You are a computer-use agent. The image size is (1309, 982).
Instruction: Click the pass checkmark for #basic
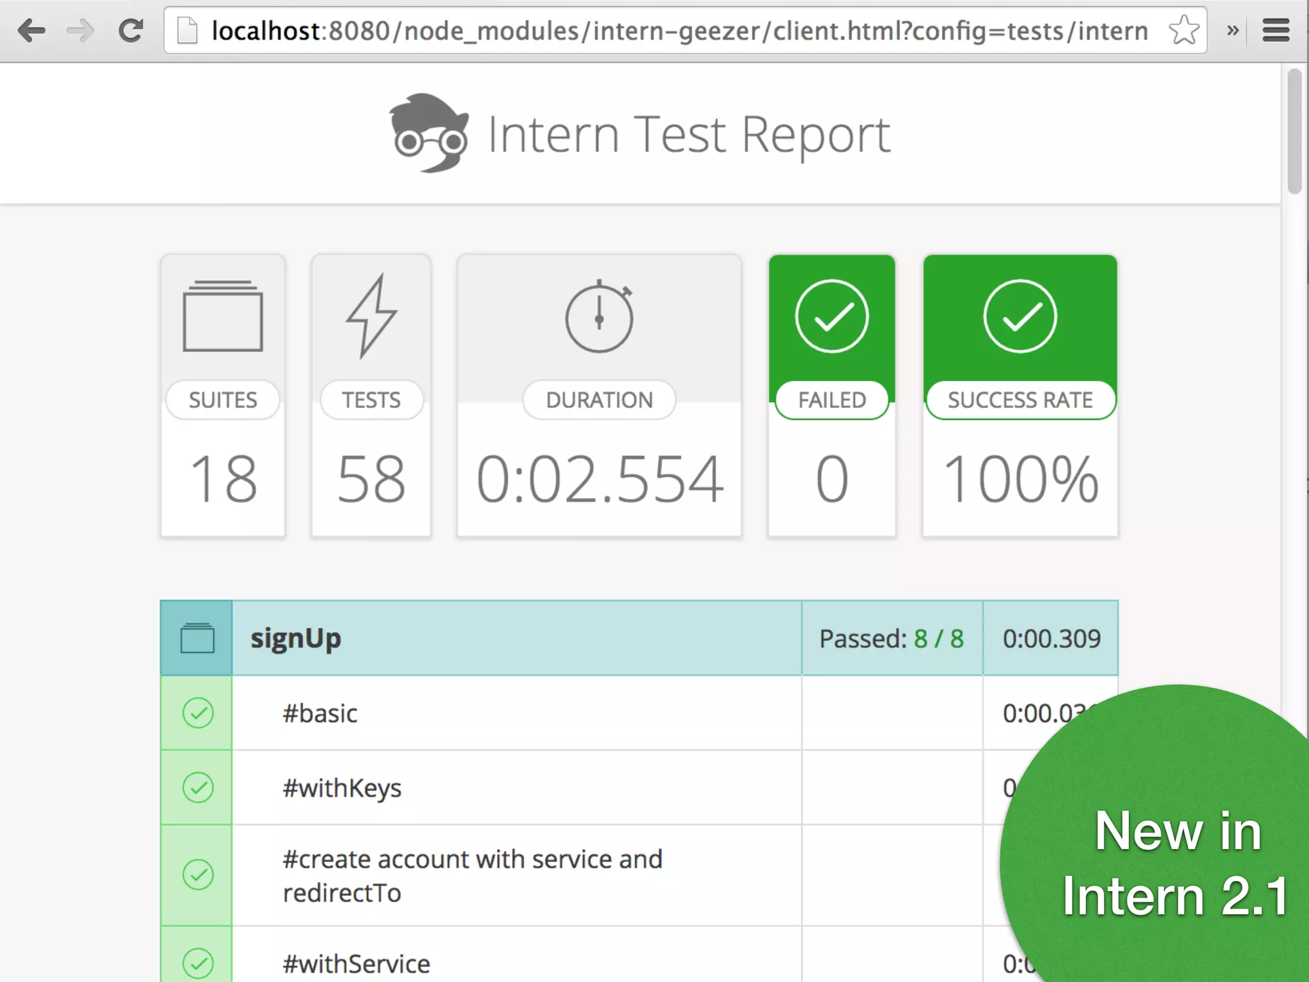coord(198,713)
